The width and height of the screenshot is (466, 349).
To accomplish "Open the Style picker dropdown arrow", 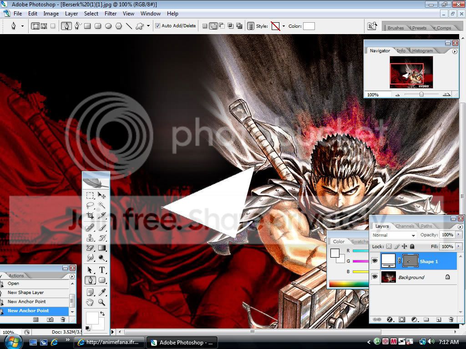I will 284,26.
